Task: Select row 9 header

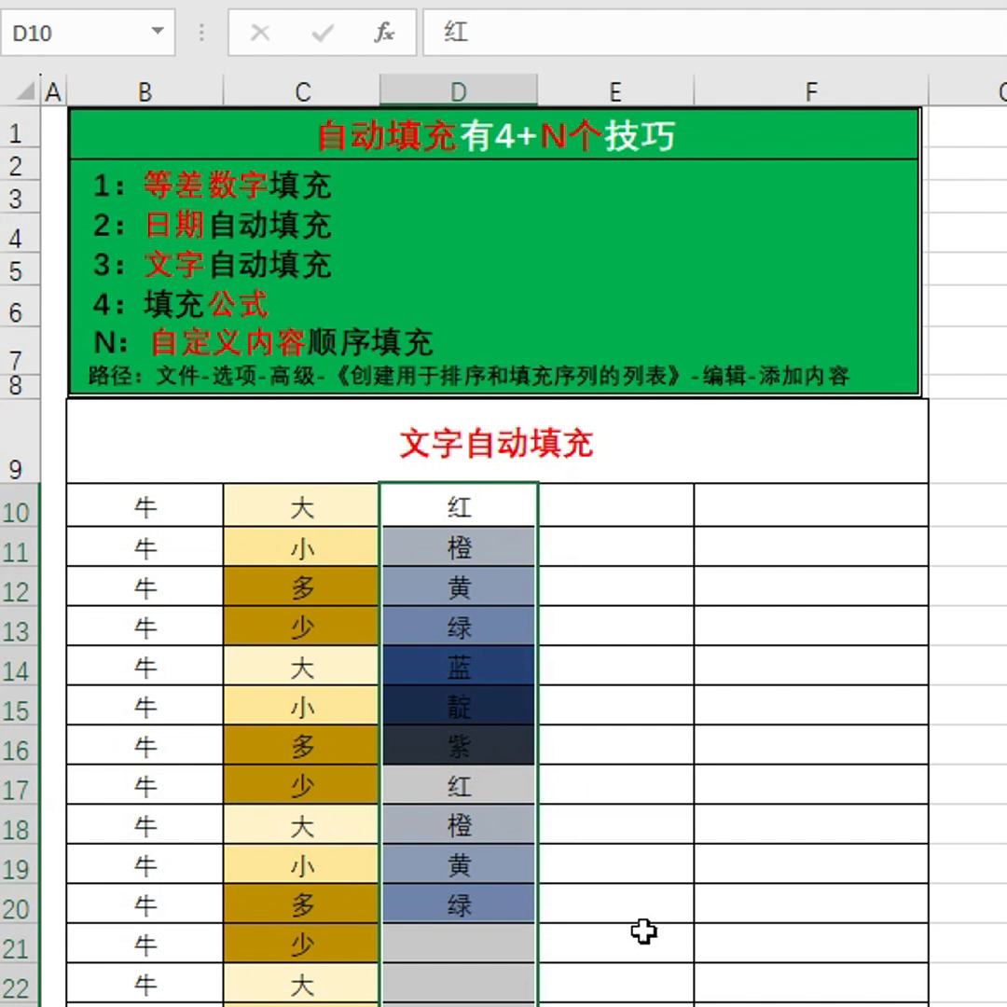Action: (20, 440)
